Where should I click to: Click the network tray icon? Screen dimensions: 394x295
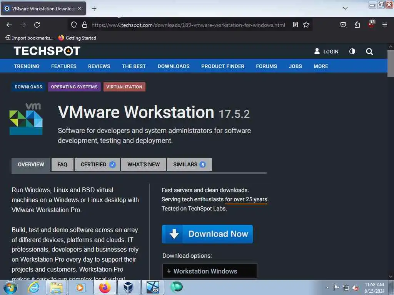[346, 288]
